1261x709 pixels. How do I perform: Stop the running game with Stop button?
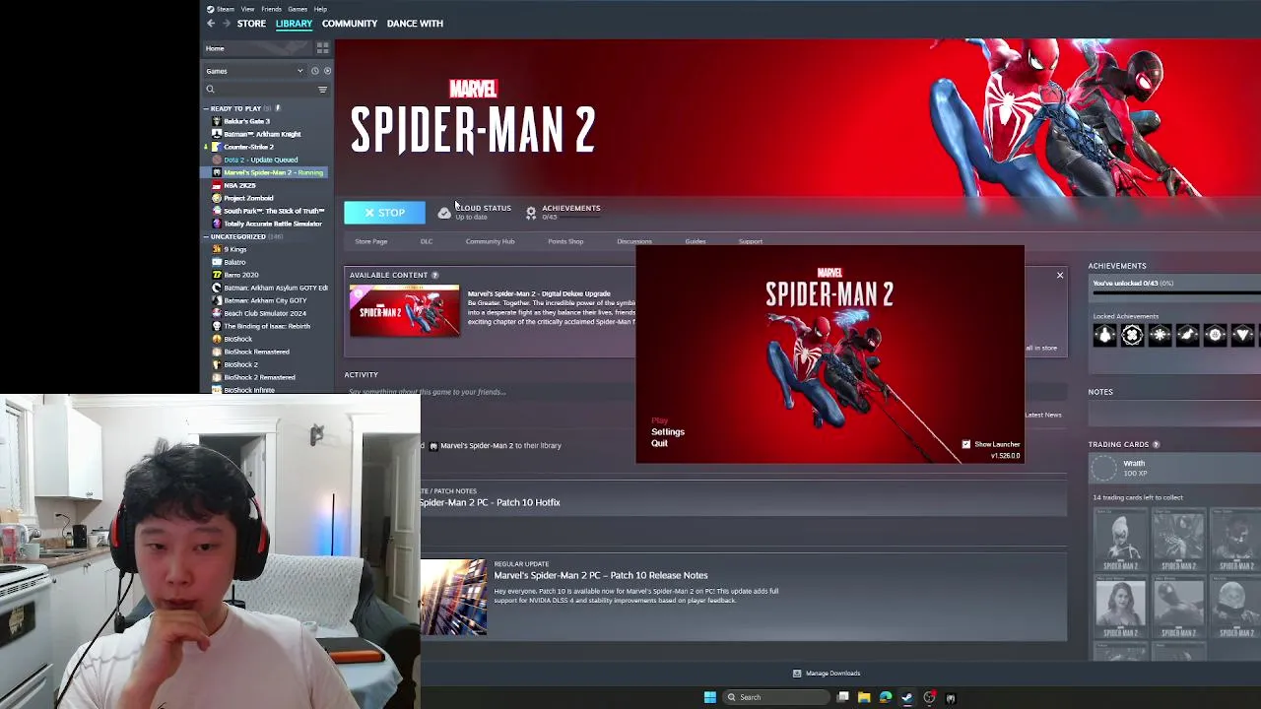pos(384,213)
